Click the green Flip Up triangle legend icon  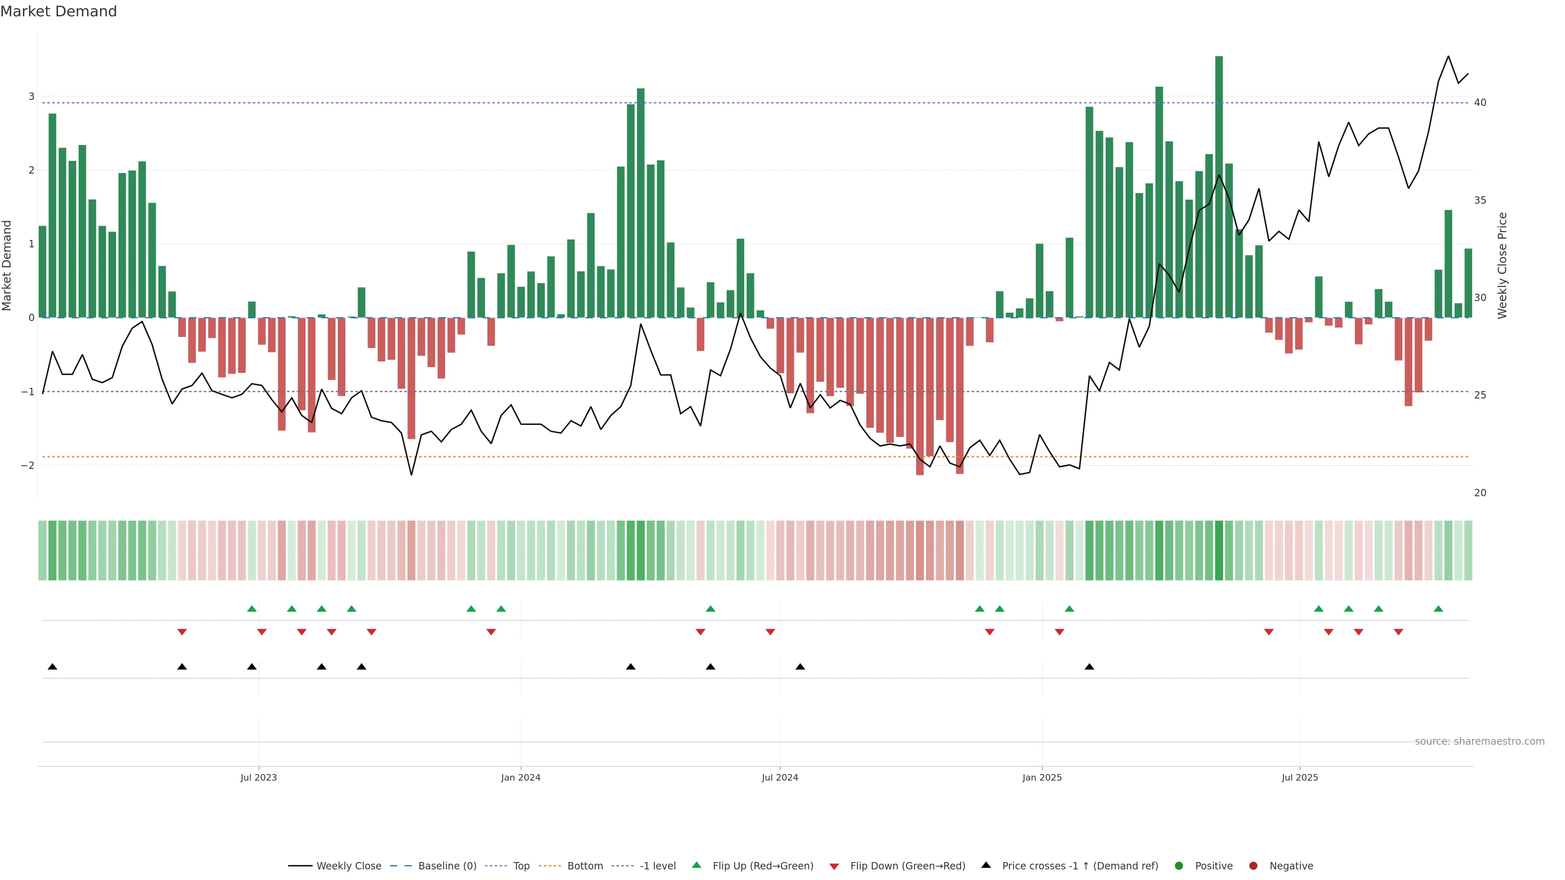tap(696, 865)
